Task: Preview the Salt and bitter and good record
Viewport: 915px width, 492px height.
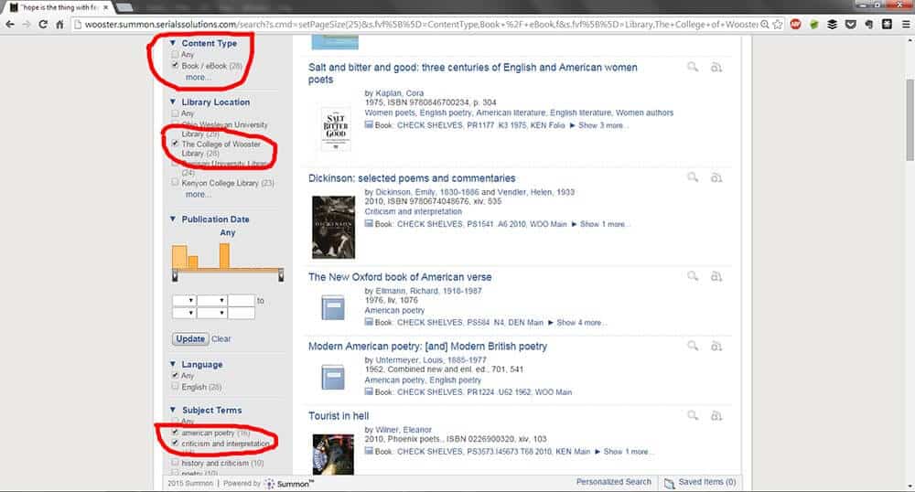Action: point(693,67)
